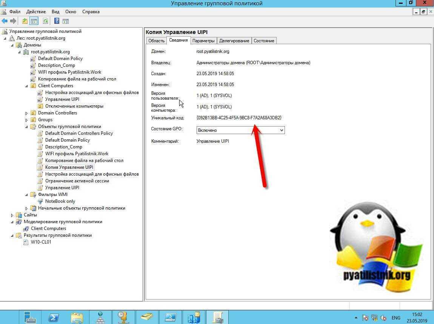Switch to the Параметры tab
Image resolution: width=434 pixels, height=324 pixels.
(x=203, y=41)
